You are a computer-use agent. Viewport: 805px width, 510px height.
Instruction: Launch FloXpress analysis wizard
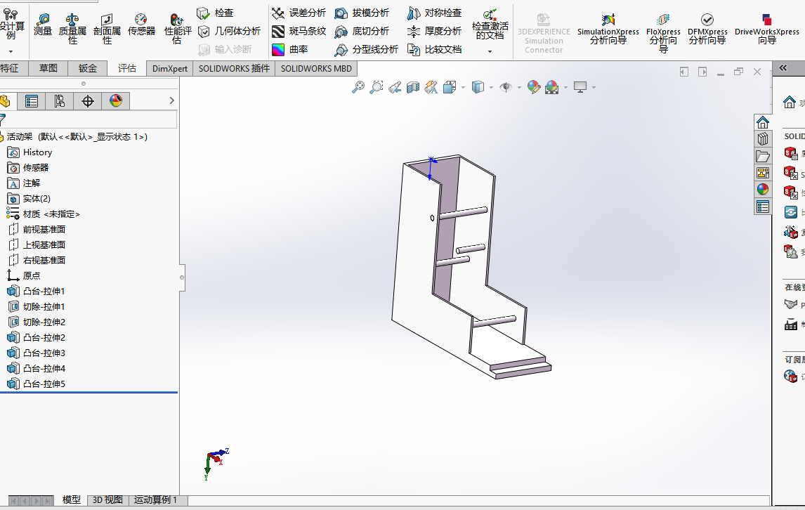(x=663, y=33)
